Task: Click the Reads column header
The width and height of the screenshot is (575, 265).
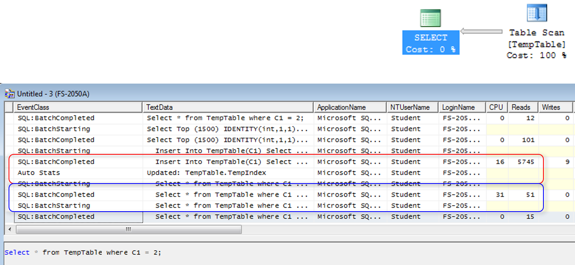Action: 521,107
